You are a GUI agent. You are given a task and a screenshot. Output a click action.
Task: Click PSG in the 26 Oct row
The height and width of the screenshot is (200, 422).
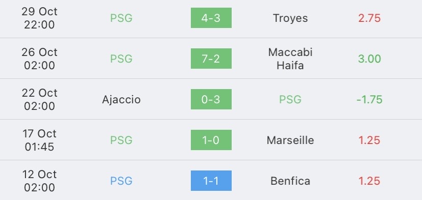[121, 59]
